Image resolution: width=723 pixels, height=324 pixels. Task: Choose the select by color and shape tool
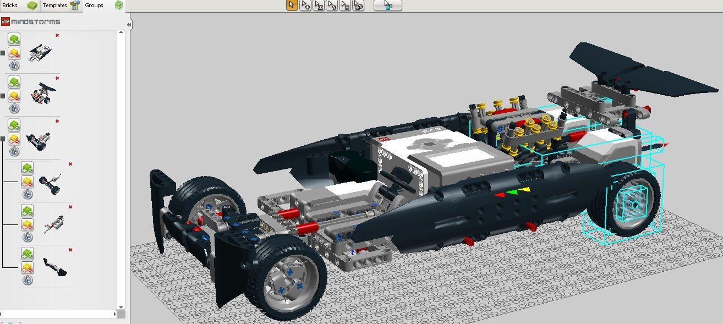358,6
